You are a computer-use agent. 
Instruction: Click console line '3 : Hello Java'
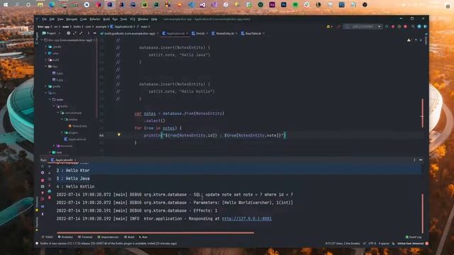[73, 178]
